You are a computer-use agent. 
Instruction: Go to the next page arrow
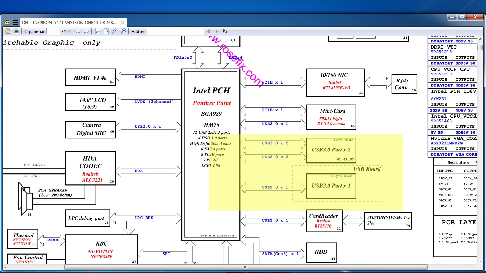(86, 31)
